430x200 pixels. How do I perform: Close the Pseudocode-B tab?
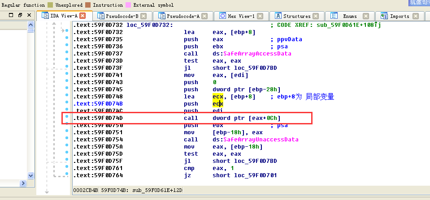click(x=143, y=16)
